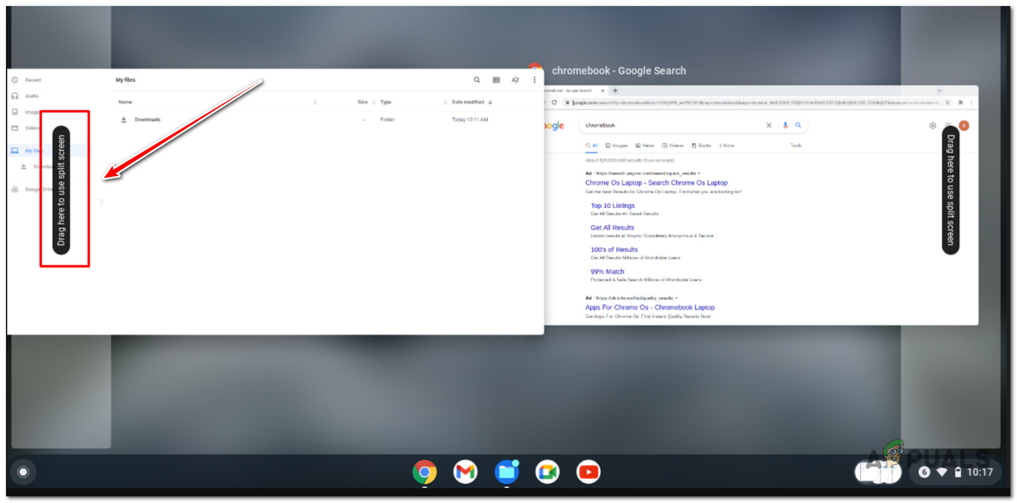1017x503 pixels.
Task: Reload the page in Chrome window
Action: coord(555,102)
